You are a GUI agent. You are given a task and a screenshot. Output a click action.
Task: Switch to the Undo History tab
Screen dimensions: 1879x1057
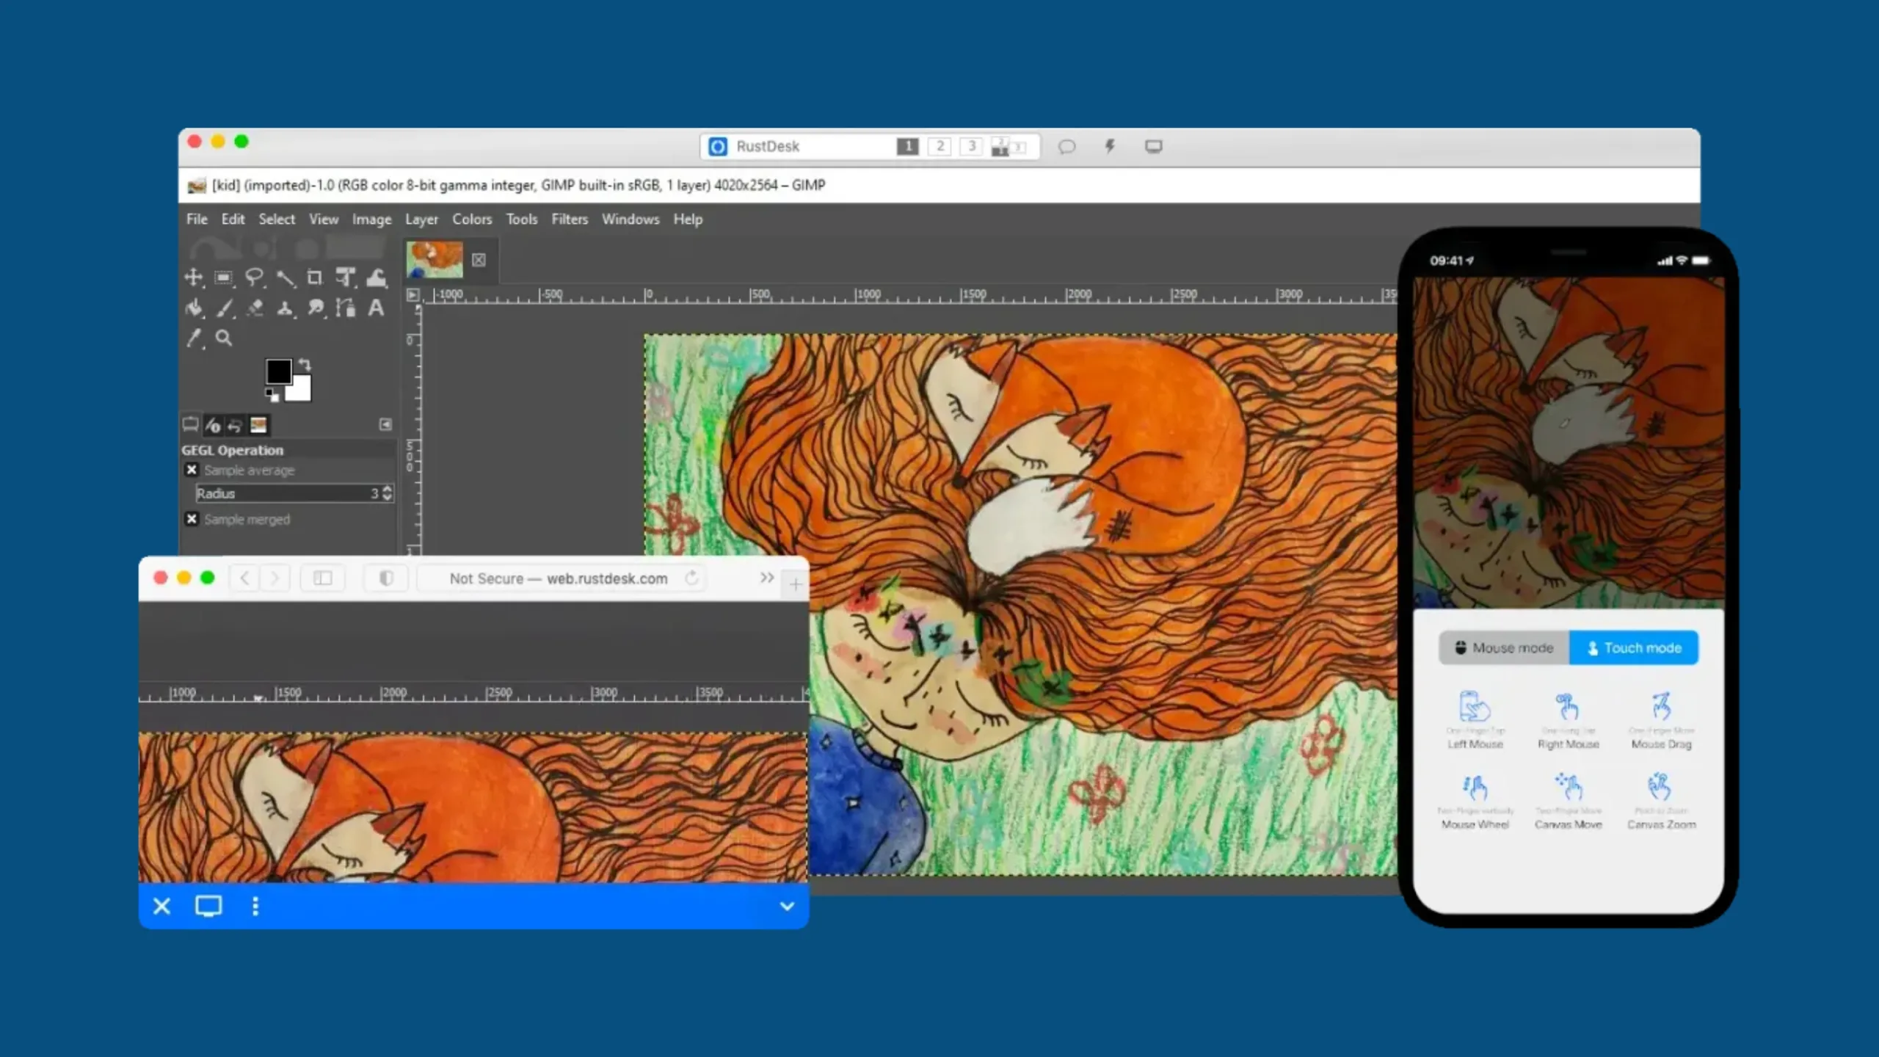(235, 425)
